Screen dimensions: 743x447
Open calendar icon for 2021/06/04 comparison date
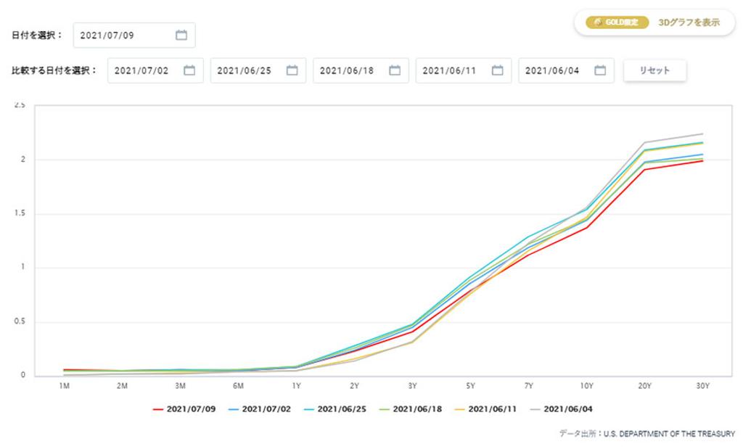pyautogui.click(x=600, y=70)
